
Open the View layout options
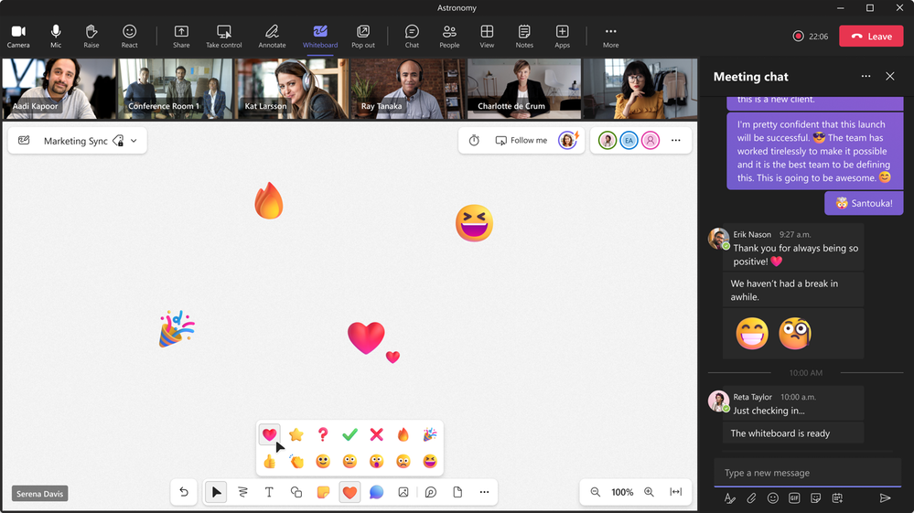(487, 36)
